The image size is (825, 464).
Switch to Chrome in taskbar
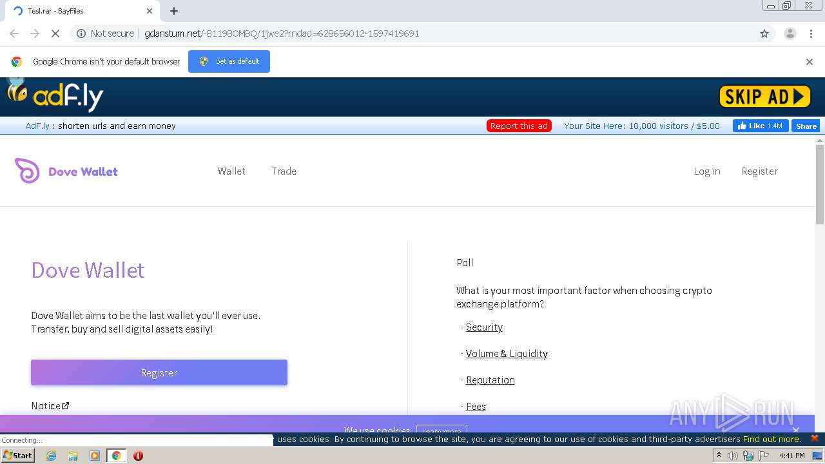(x=116, y=456)
